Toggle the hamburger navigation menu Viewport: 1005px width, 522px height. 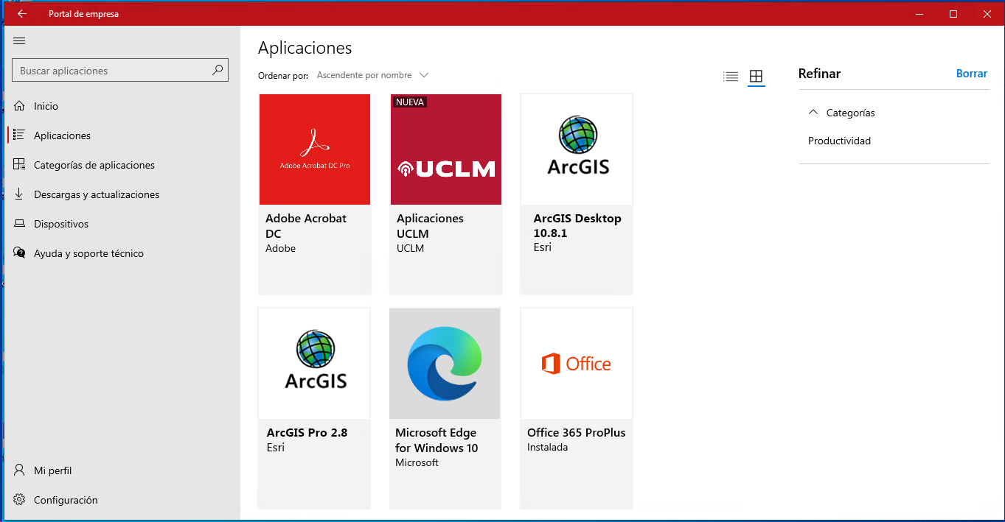[20, 41]
